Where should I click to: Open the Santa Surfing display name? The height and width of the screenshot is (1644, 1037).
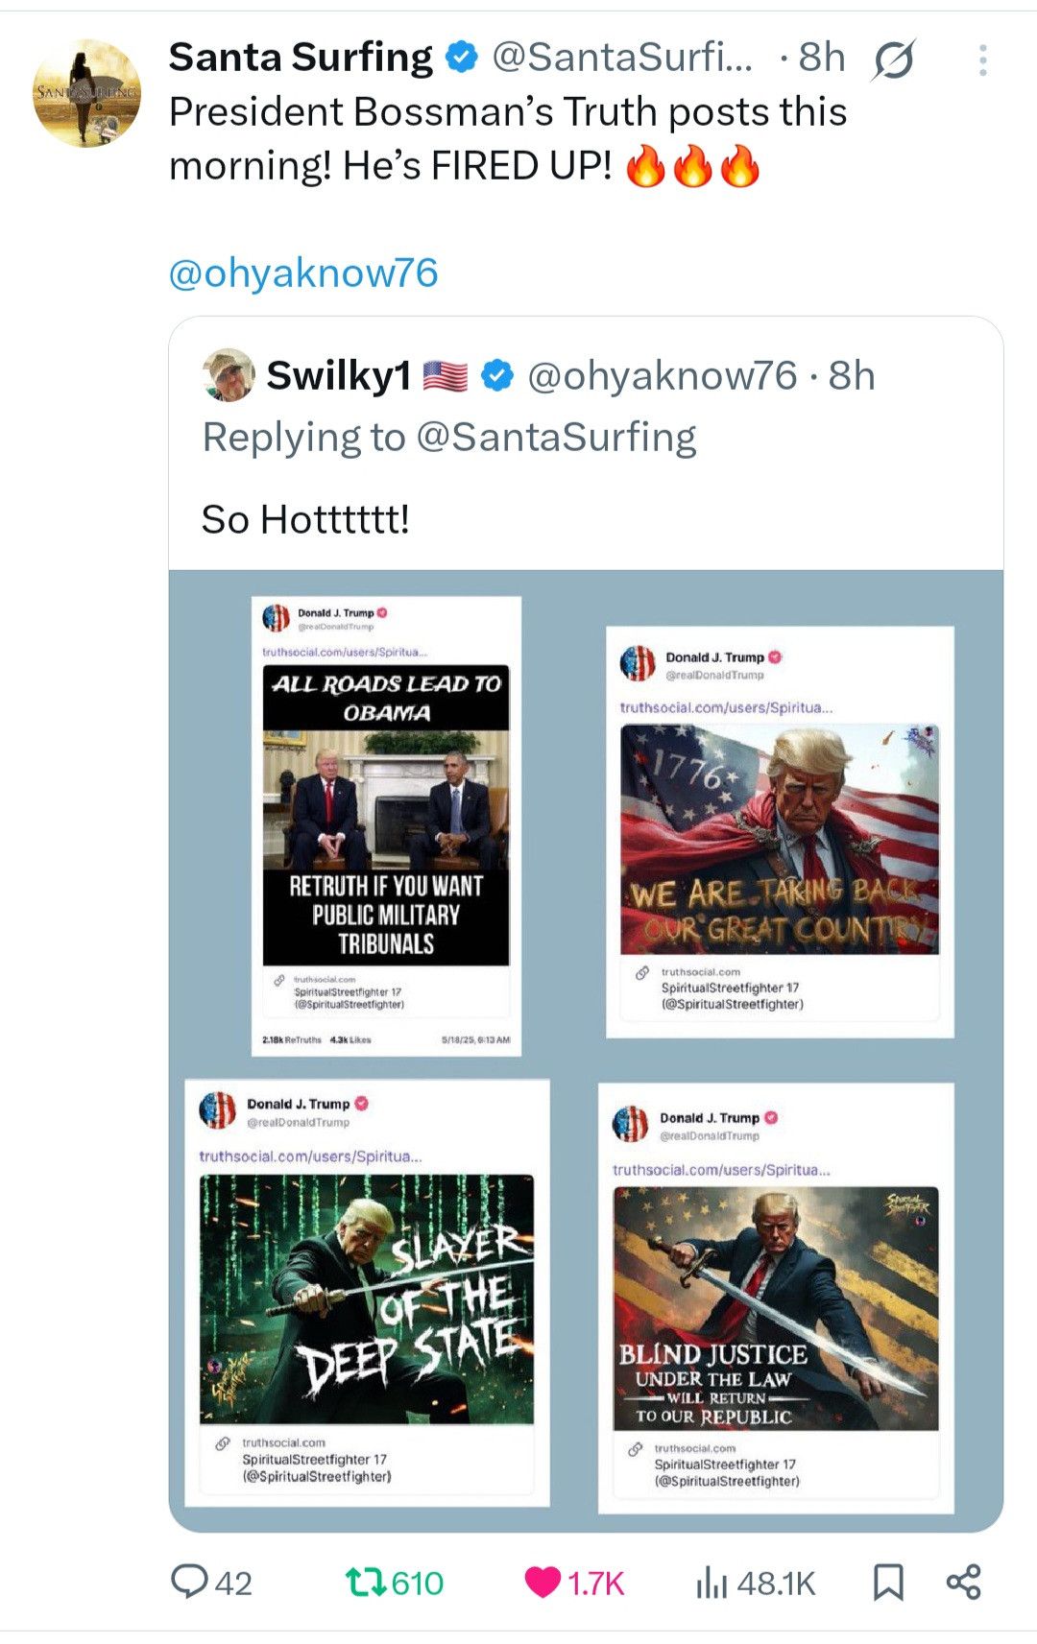(301, 58)
